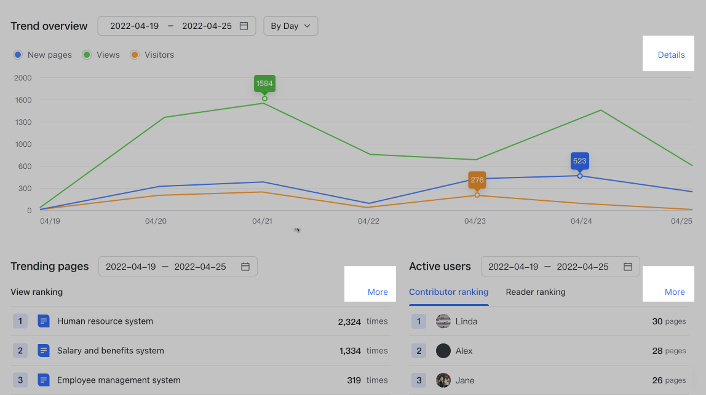The width and height of the screenshot is (706, 395).
Task: Switch to Contributor ranking tab
Action: pos(448,292)
